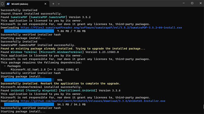Click the "ShareX.ShareX installed successfully." line
The image size is (204, 114).
tap(31, 14)
